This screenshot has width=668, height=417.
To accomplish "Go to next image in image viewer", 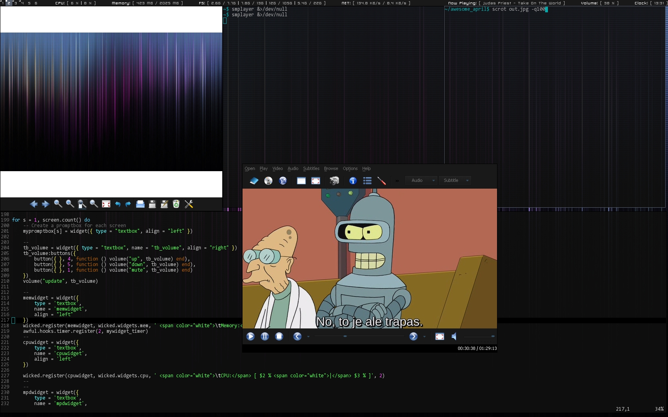I will click(x=45, y=204).
